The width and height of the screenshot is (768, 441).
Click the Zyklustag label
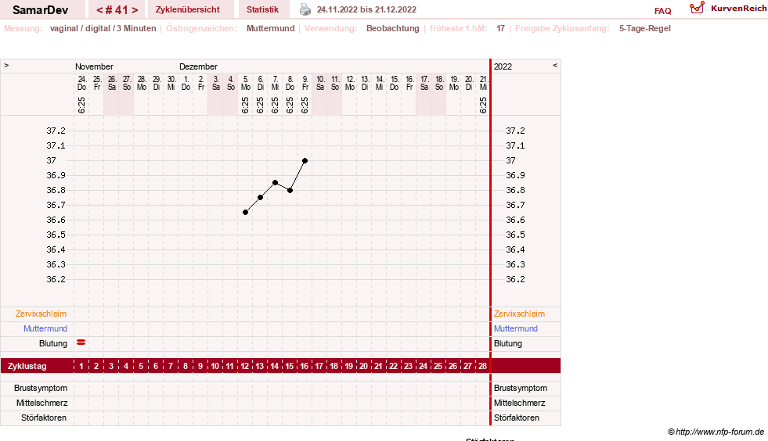[x=27, y=366]
